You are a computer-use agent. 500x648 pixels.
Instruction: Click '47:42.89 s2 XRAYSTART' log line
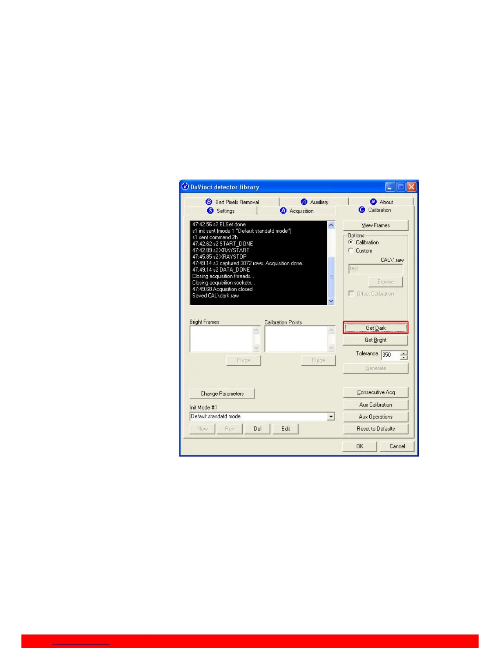[x=221, y=250]
